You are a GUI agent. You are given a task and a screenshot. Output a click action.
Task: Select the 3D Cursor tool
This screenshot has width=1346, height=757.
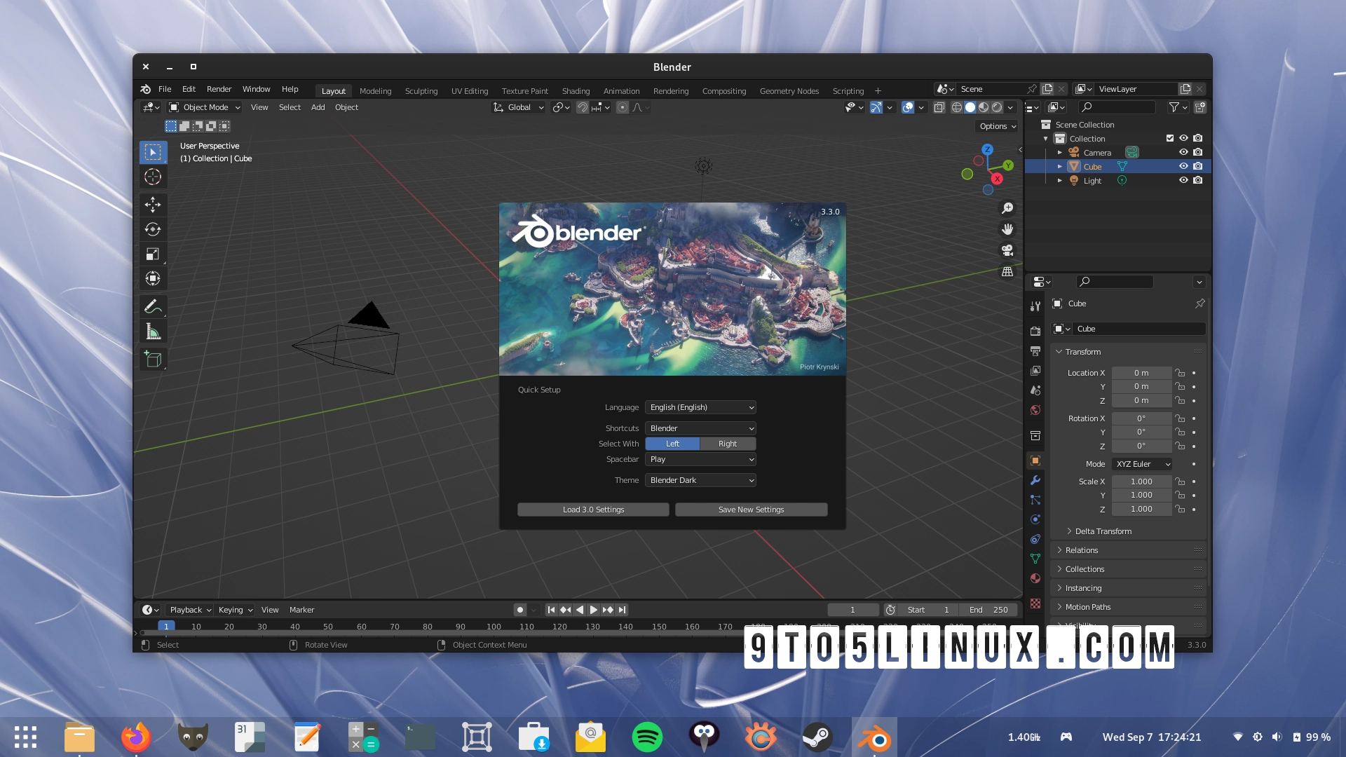(x=153, y=177)
